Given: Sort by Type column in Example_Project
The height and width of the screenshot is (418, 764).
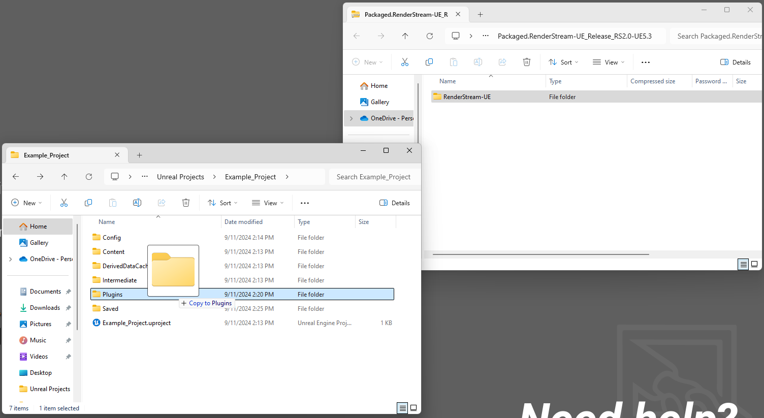Looking at the screenshot, I should click(325, 222).
